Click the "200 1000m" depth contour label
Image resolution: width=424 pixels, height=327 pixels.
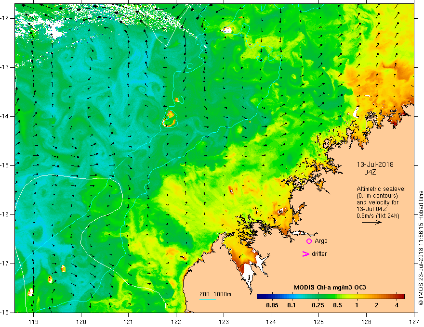215,294
